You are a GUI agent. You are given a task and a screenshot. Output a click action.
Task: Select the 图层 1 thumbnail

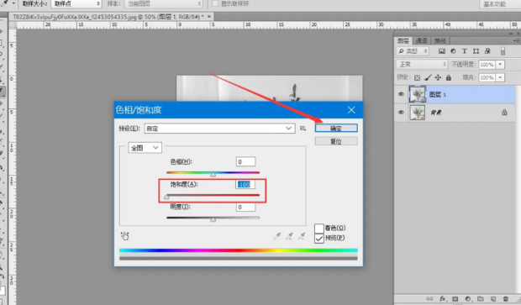[418, 94]
